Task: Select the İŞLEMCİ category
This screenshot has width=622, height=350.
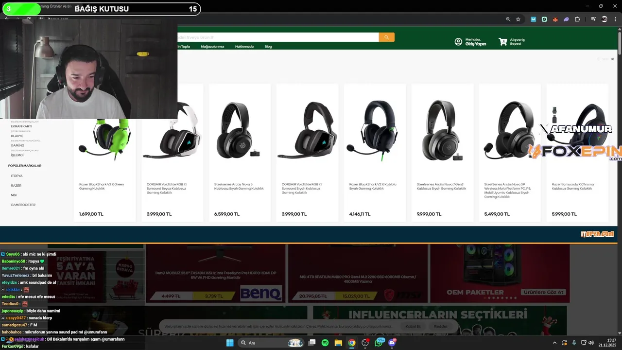Action: 17,155
